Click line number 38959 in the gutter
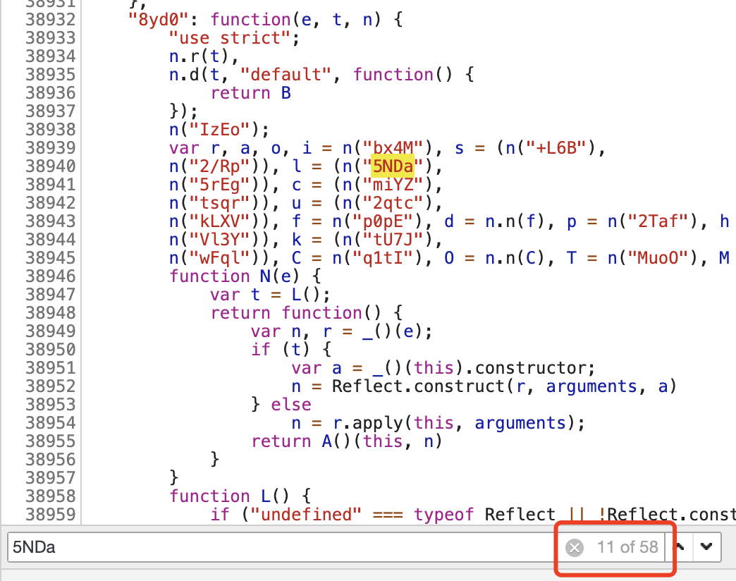Screen dimensions: 736x581 [50, 514]
